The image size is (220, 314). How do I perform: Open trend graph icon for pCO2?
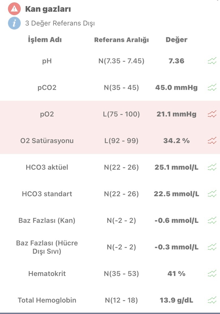point(212,87)
